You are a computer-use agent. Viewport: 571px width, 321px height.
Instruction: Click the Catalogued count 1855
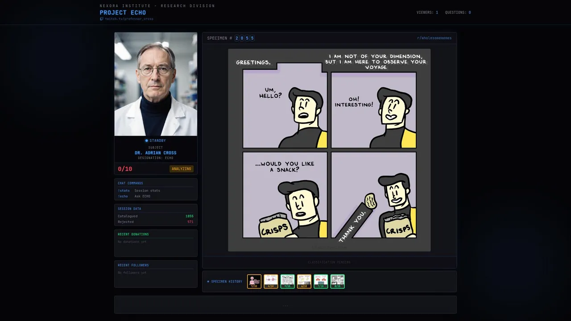click(x=189, y=216)
